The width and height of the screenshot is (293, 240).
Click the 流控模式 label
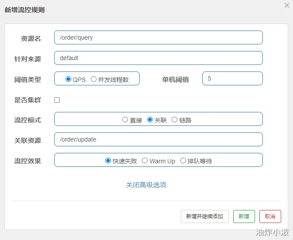click(x=28, y=120)
